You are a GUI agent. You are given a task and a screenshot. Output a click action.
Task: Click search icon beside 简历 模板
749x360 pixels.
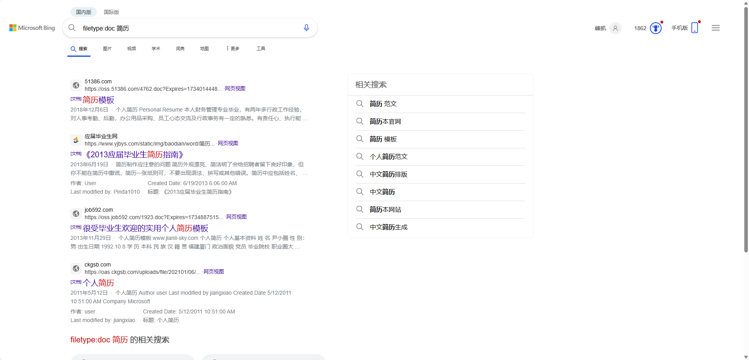360,139
